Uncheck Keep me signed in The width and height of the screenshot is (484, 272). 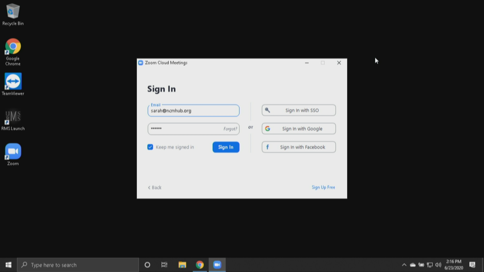pos(150,147)
